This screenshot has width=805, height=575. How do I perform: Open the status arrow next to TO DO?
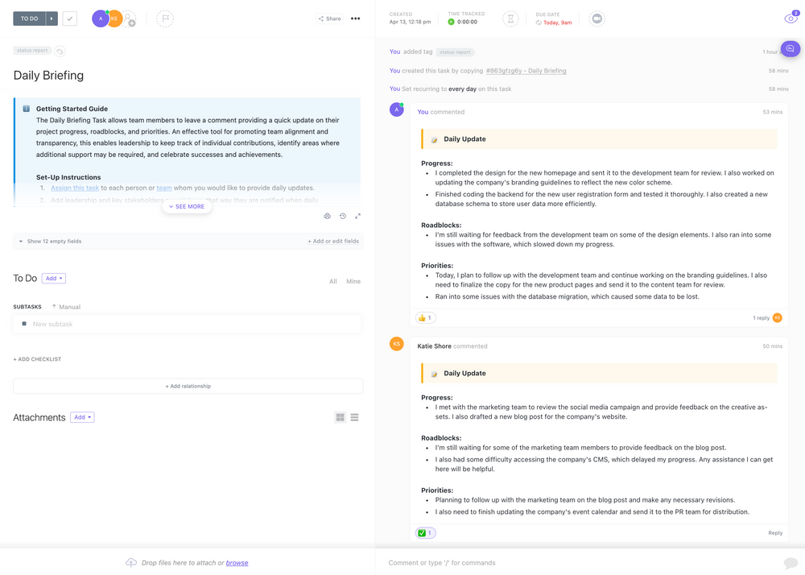(52, 19)
